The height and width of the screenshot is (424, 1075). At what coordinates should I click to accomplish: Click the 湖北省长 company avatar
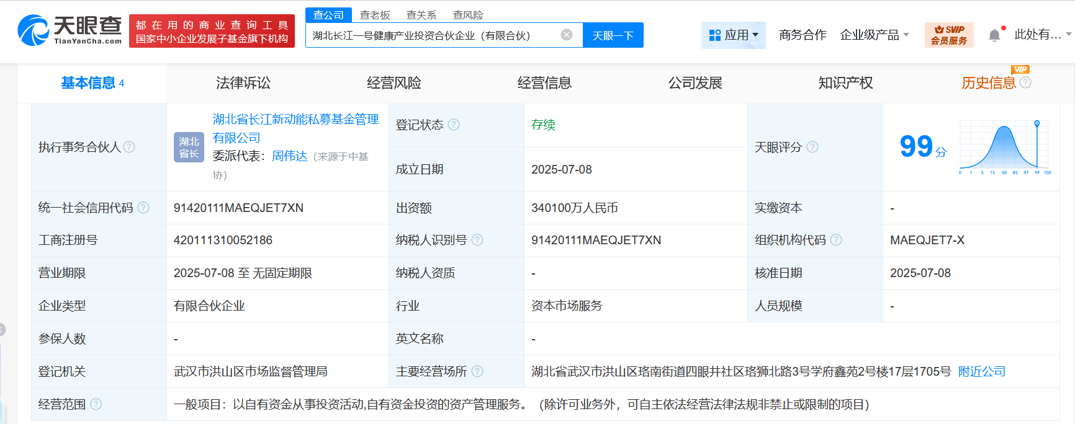coord(189,147)
